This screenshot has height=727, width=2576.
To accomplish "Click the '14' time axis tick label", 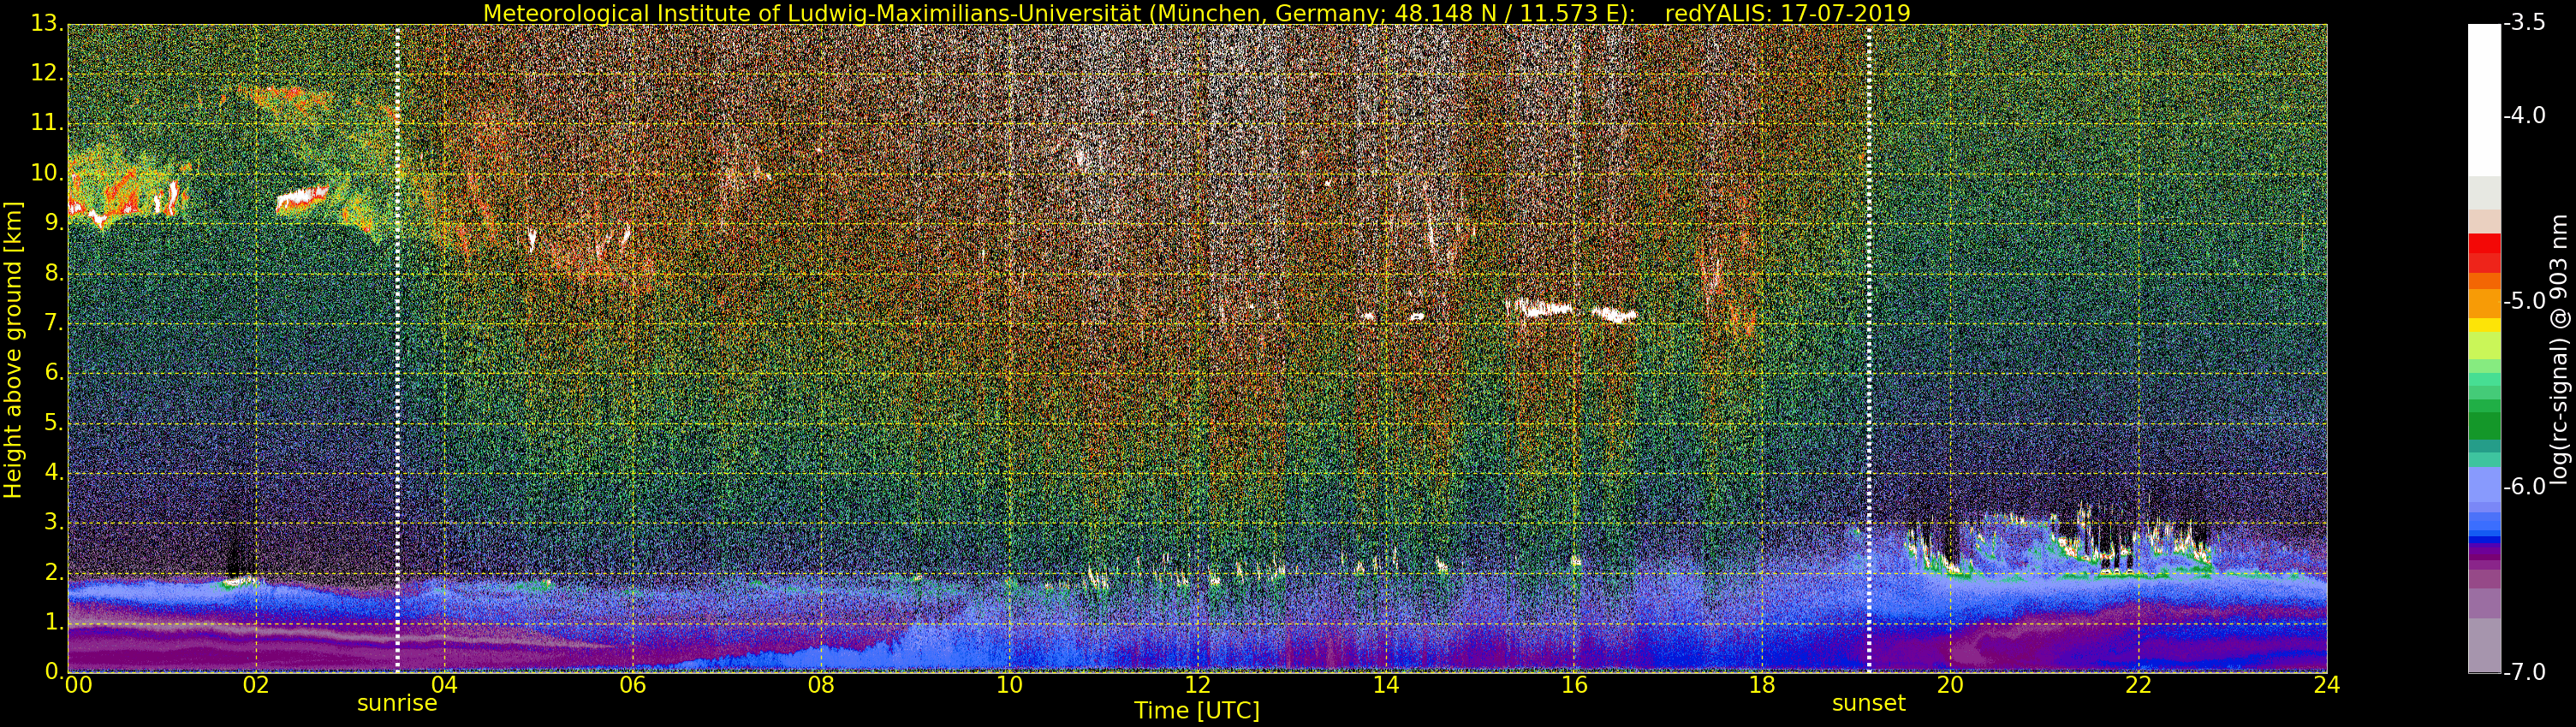I will 1385,685.
